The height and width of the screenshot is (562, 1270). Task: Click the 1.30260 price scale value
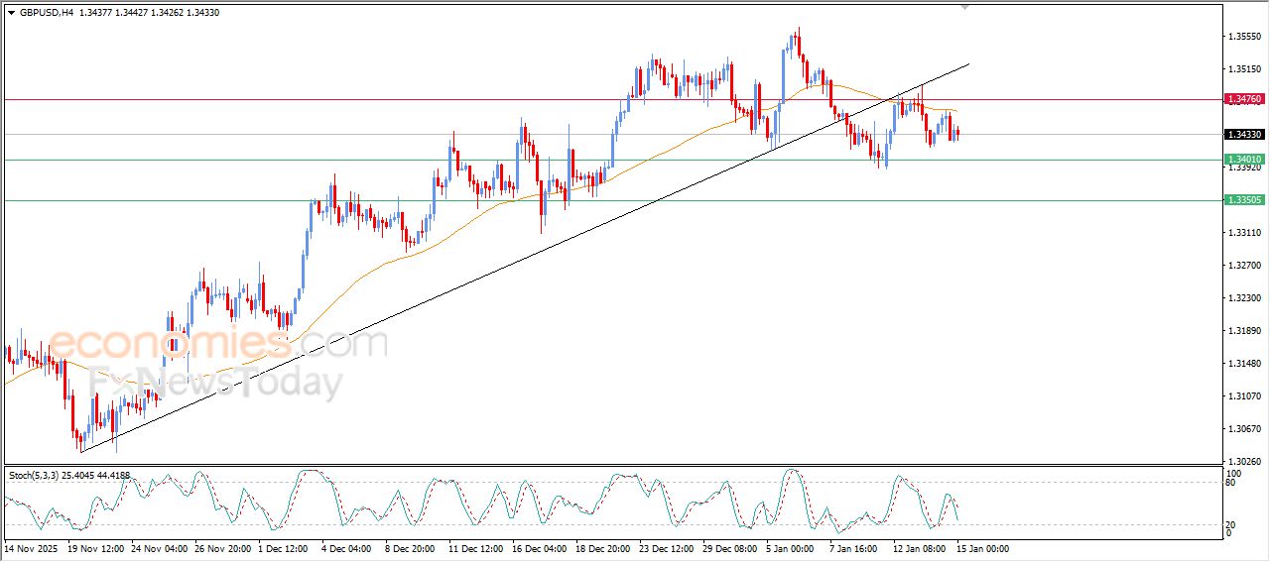coord(1244,461)
